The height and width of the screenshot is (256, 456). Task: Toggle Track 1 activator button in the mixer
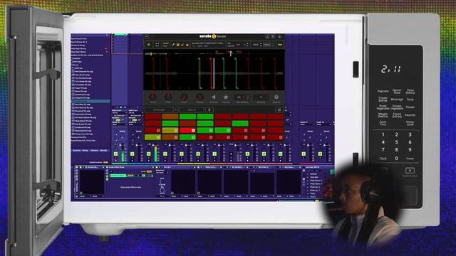[x=115, y=154]
